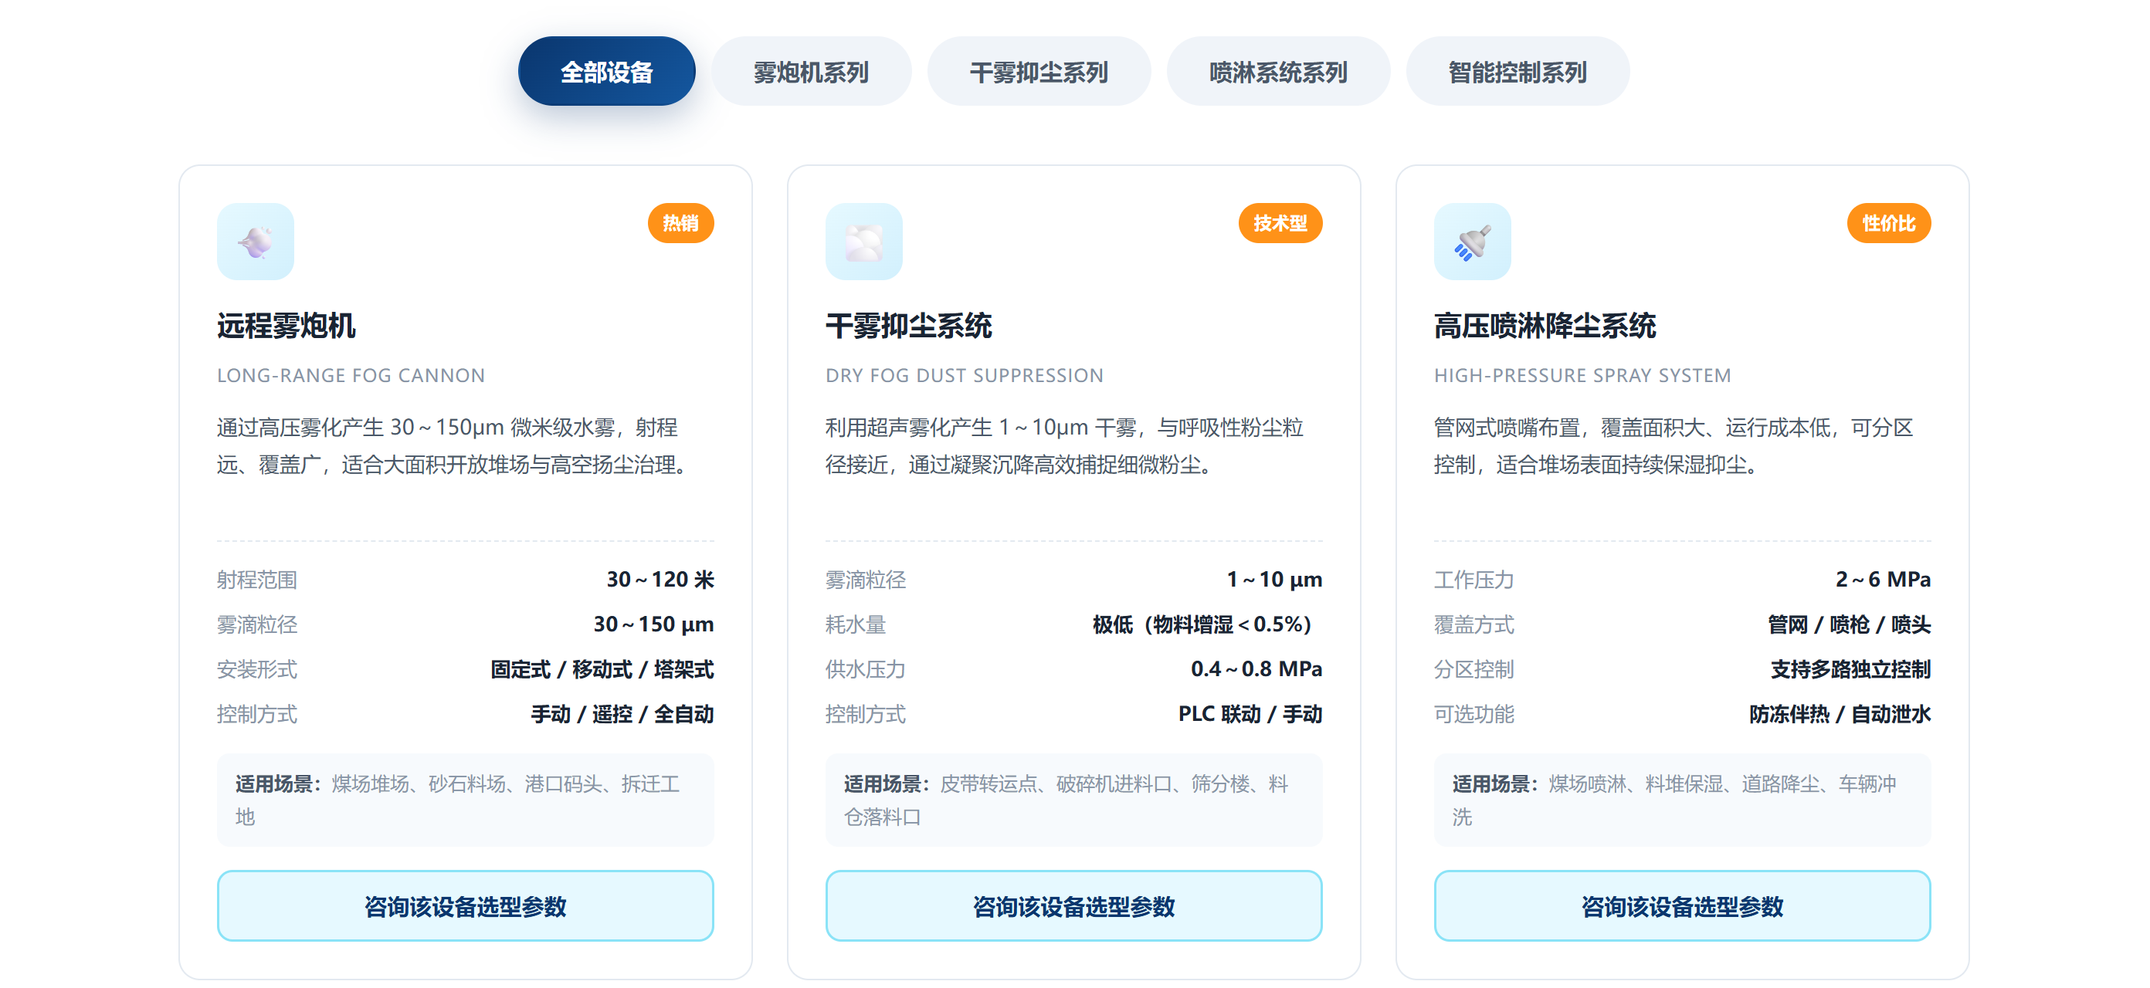Click the 工作压力 label
This screenshot has height=988, width=2150.
click(1474, 580)
